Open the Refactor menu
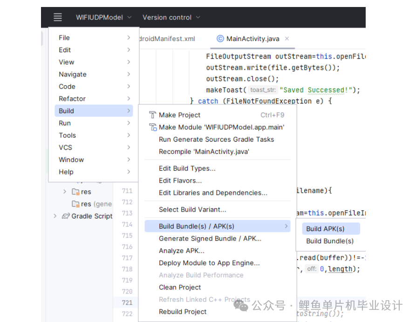The width and height of the screenshot is (416, 322). pyautogui.click(x=94, y=99)
